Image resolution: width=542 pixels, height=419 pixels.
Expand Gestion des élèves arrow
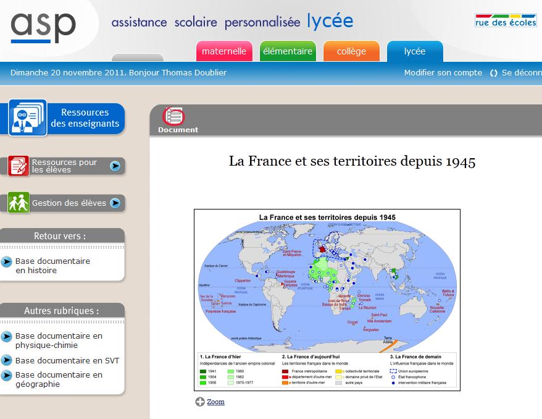115,203
